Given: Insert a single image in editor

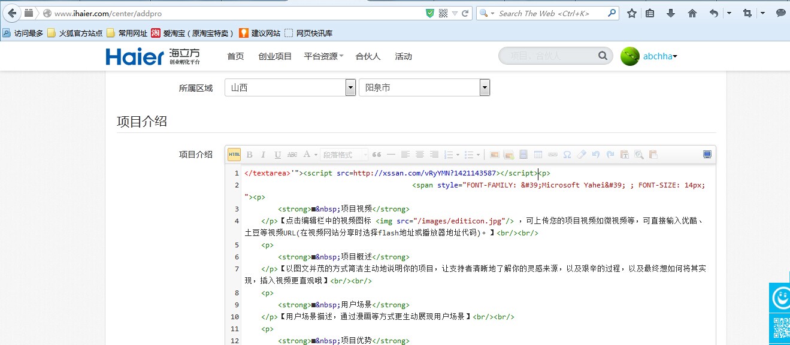Looking at the screenshot, I should 495,155.
